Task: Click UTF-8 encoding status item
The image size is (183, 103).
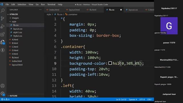Action: pos(142,100)
